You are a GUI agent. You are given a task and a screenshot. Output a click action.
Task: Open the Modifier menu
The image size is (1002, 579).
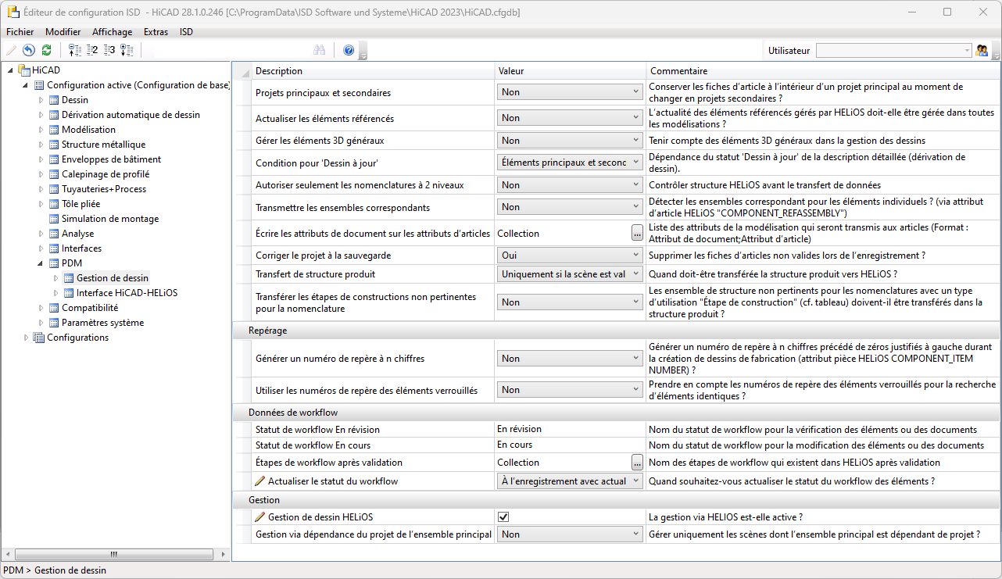coord(63,32)
